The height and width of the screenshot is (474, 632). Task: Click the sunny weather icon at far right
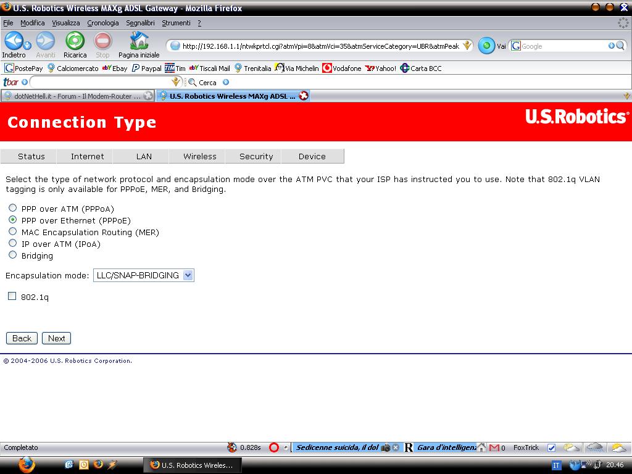point(618,447)
